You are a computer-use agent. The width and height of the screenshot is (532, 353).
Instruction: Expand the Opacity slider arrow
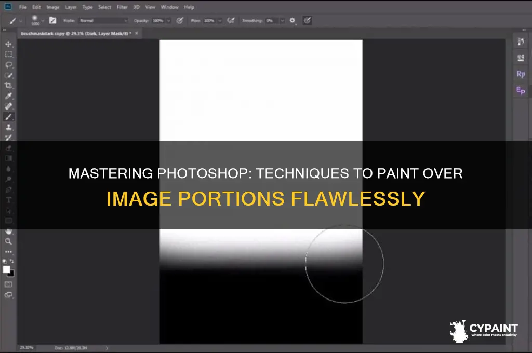pyautogui.click(x=169, y=21)
